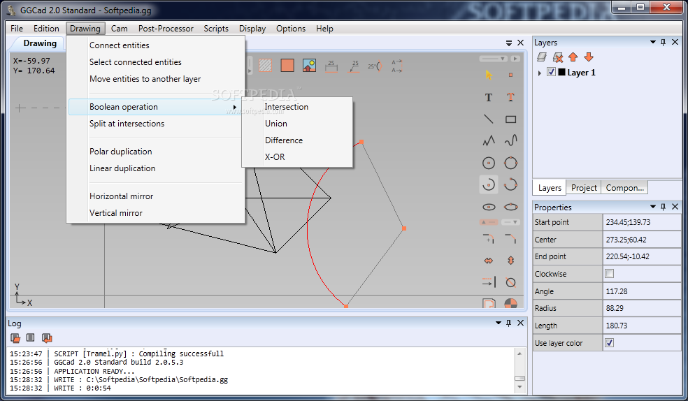Viewport: 688px width, 401px height.
Task: Click the solid orange fill icon
Action: pos(287,66)
